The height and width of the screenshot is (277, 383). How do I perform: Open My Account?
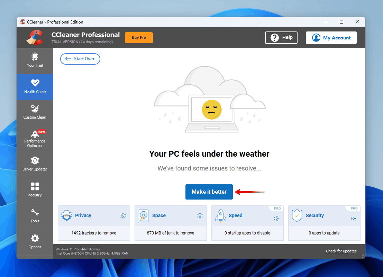(331, 38)
